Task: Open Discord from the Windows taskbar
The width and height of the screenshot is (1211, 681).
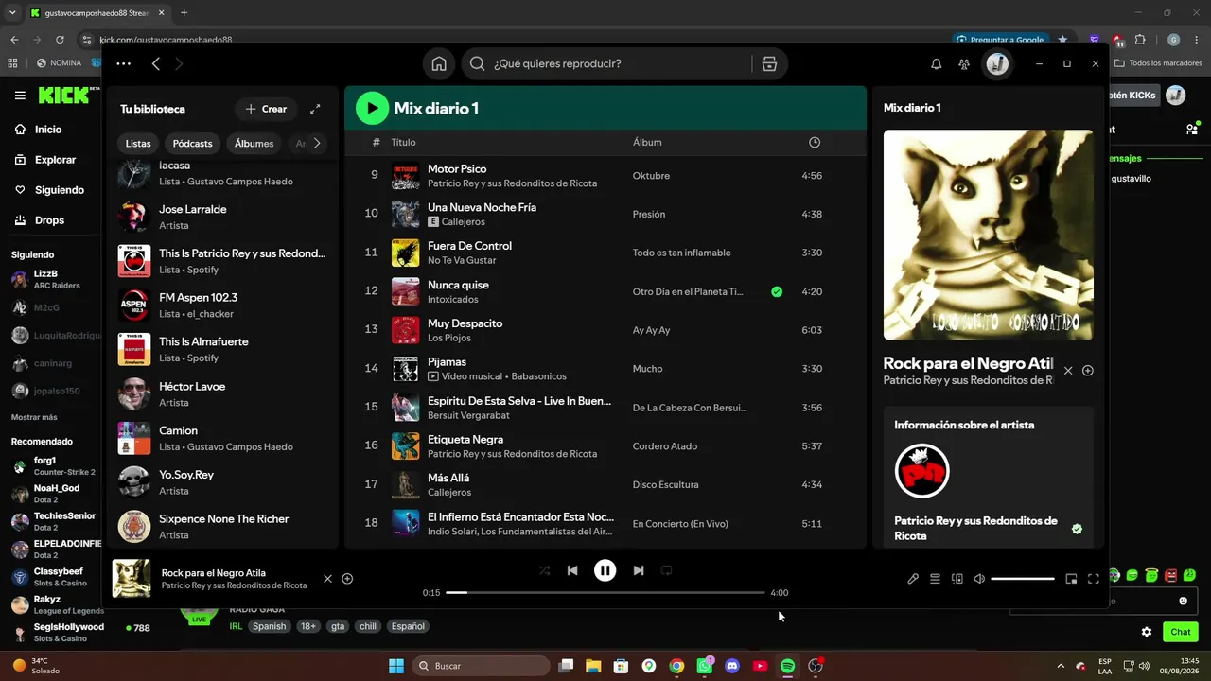Action: (x=732, y=666)
